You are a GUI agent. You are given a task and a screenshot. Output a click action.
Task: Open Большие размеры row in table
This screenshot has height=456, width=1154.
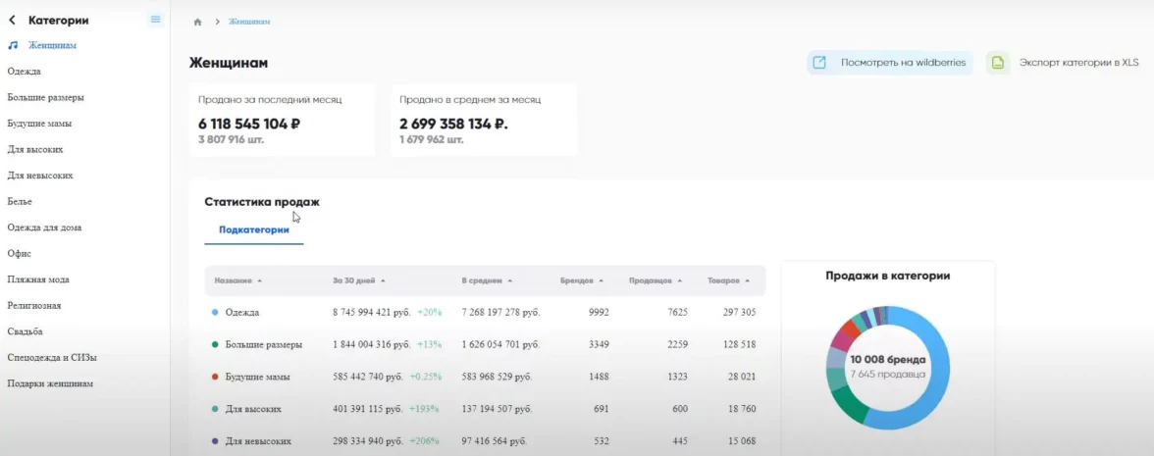click(263, 344)
